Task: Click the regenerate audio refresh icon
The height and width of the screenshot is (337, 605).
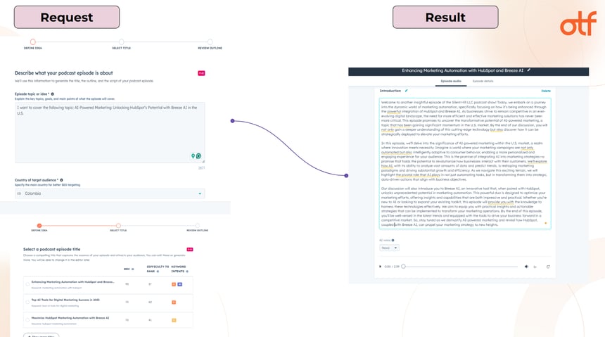Action: (548, 267)
